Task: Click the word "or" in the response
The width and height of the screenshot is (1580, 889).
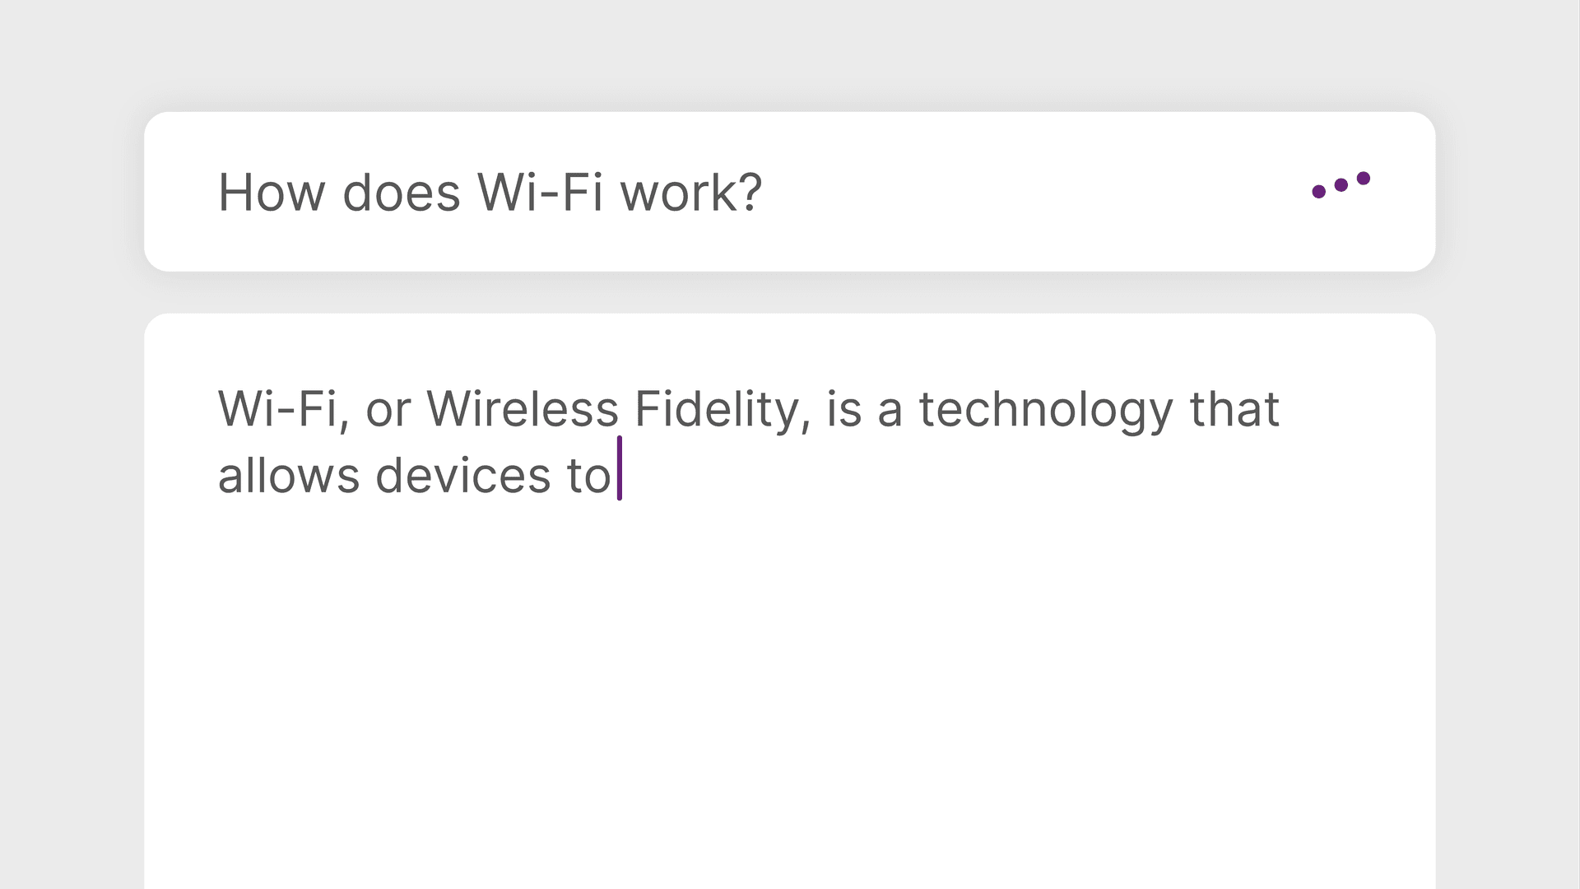Action: point(388,409)
